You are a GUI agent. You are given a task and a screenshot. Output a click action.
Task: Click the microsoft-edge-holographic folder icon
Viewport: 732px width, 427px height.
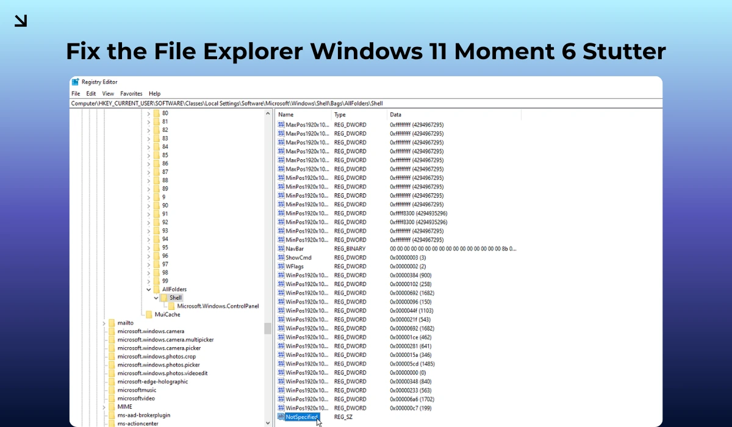pos(112,381)
